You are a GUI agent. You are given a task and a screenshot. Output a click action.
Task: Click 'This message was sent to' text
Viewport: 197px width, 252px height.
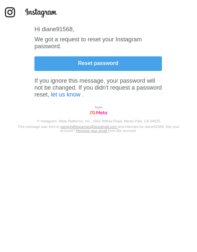39,127
